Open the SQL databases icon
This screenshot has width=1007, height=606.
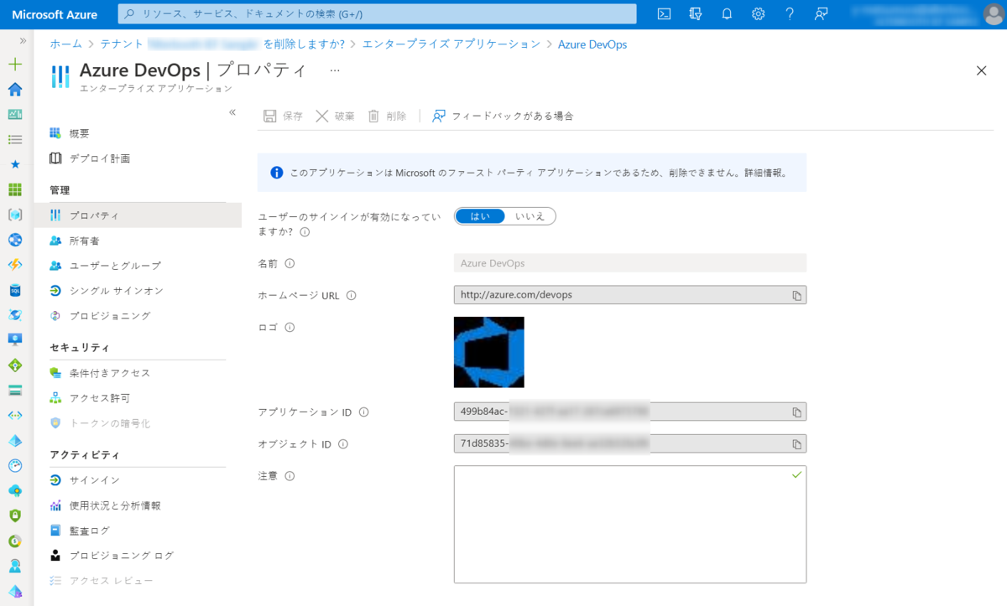[15, 290]
